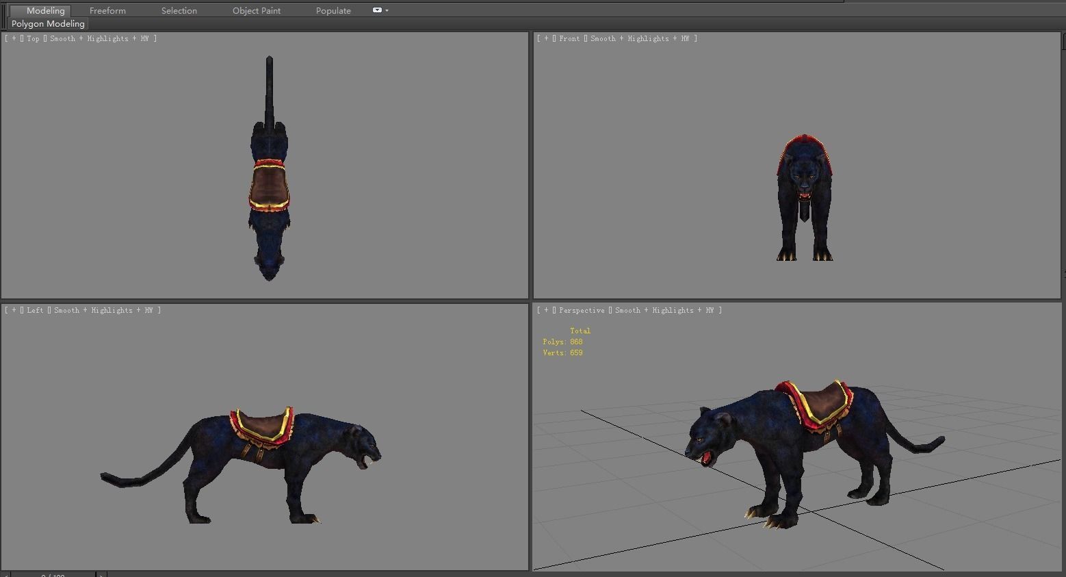1066x577 pixels.
Task: Switch to the Selection ribbon tab
Action: click(x=179, y=10)
